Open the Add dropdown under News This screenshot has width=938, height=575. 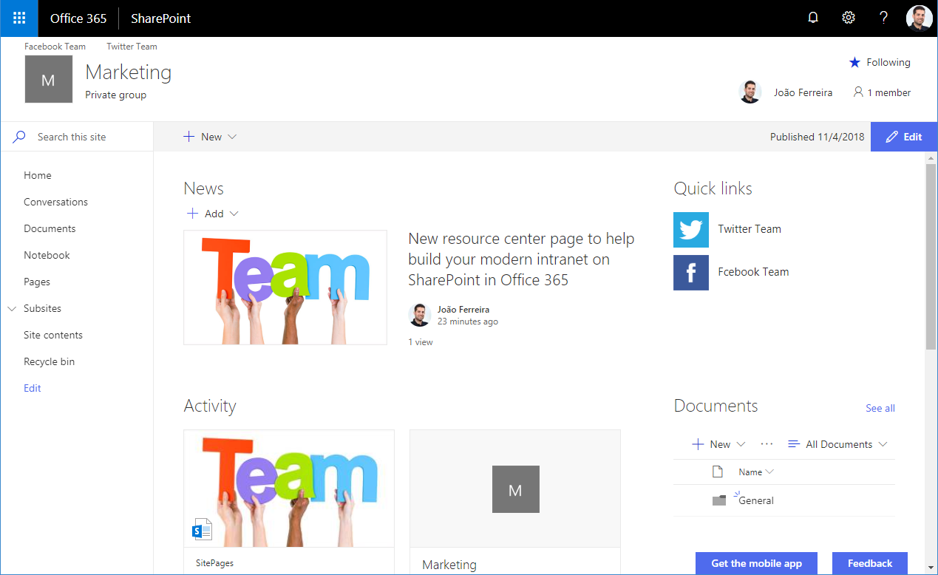click(213, 214)
